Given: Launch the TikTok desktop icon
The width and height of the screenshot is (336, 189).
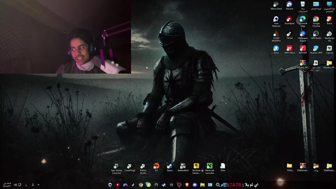Looking at the screenshot, I should pyautogui.click(x=289, y=35).
